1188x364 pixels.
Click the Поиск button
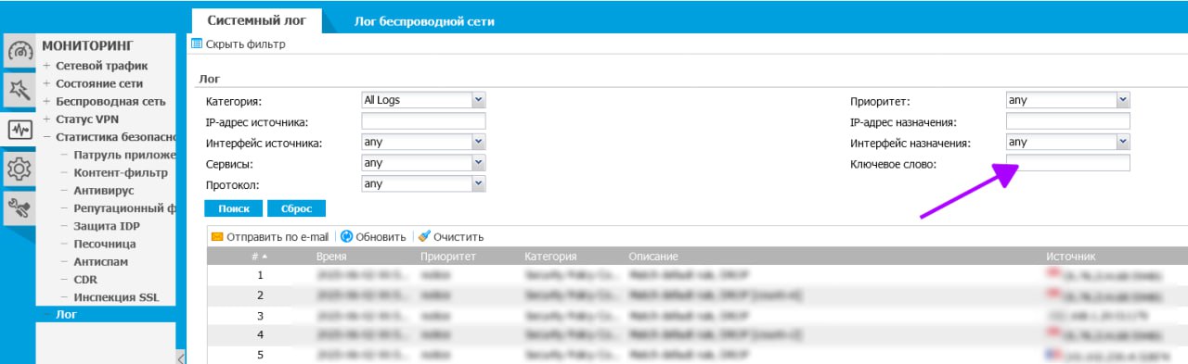(235, 208)
